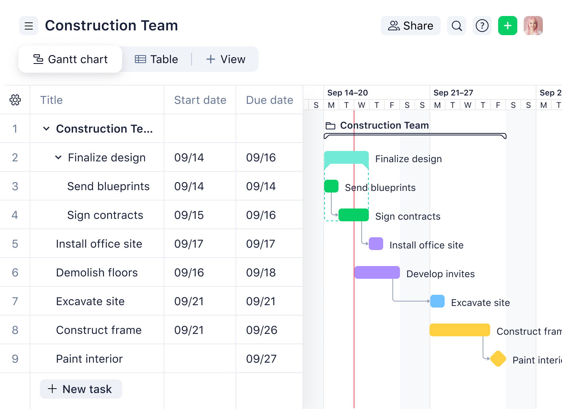The width and height of the screenshot is (562, 409).
Task: Open the hamburger menu next to the title
Action: coord(29,26)
